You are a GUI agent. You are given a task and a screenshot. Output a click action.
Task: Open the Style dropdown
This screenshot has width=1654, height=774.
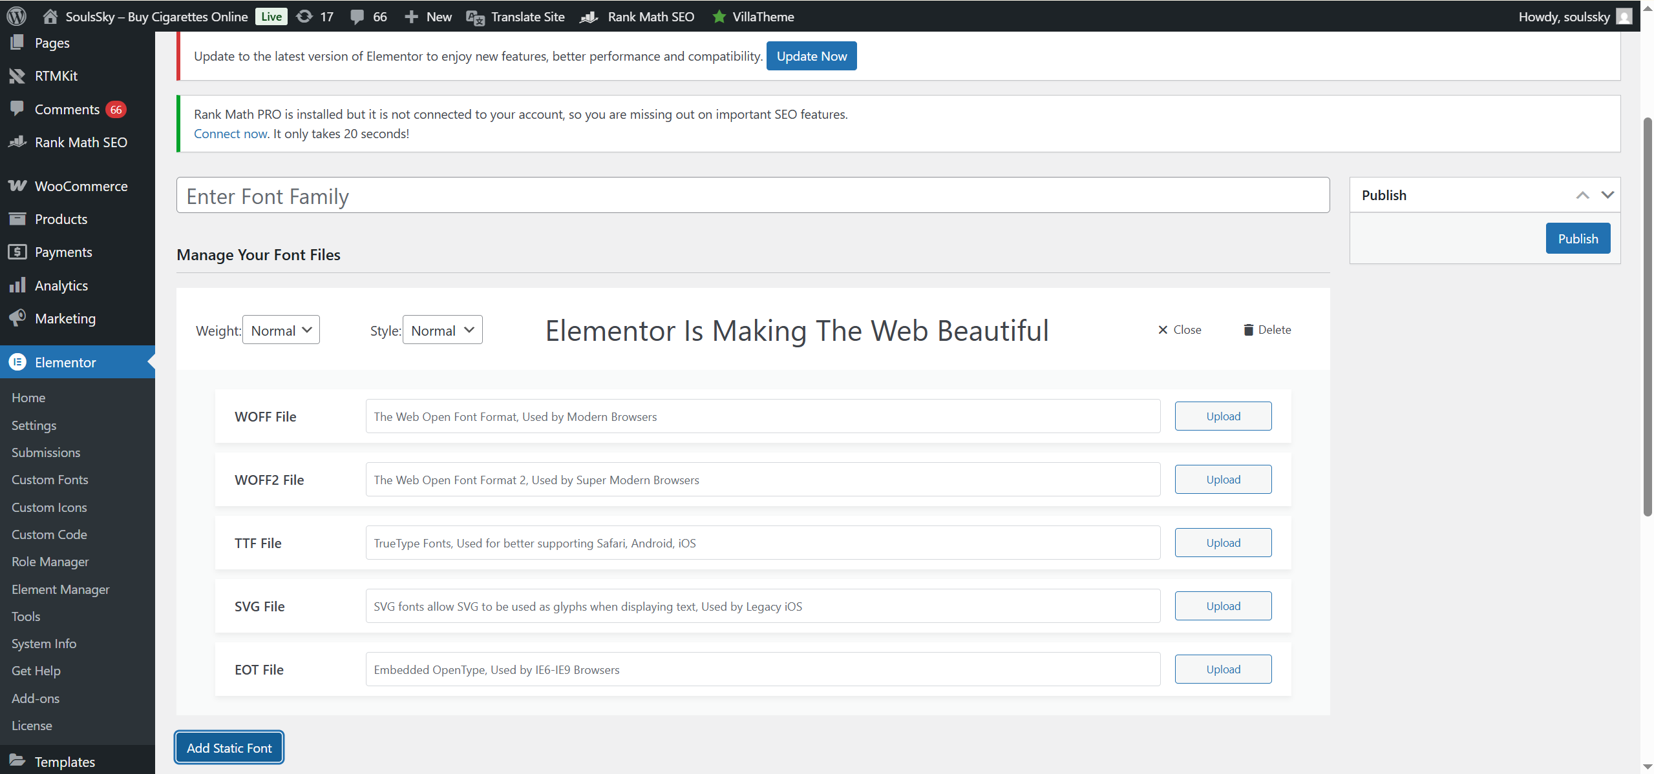pos(442,330)
